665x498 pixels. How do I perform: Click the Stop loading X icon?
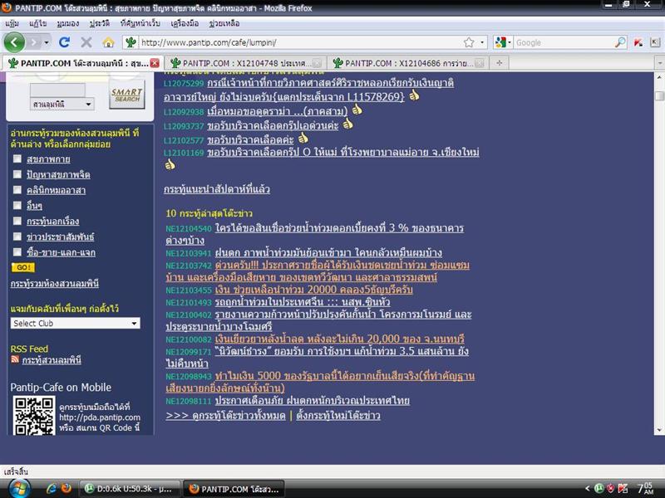tap(86, 42)
